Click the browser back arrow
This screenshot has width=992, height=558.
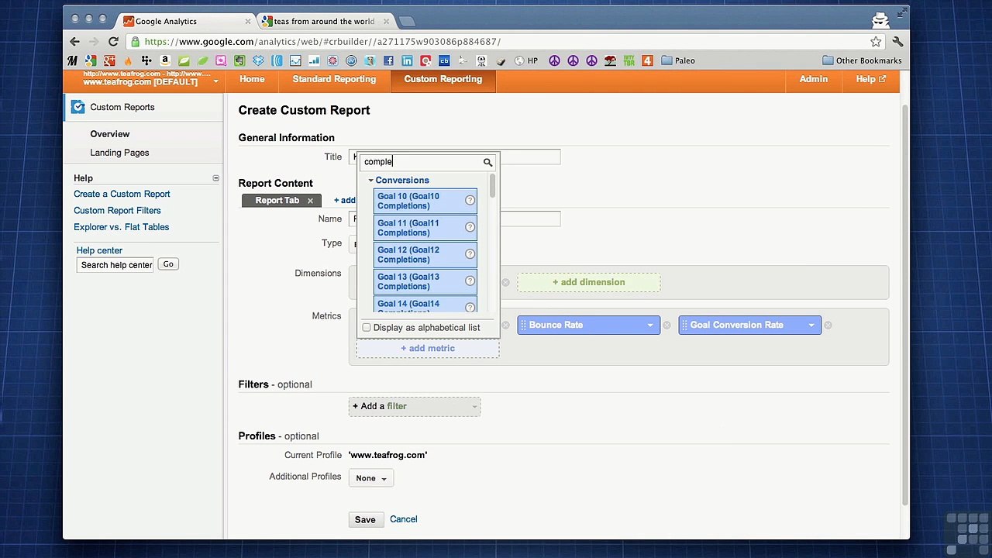coord(74,42)
